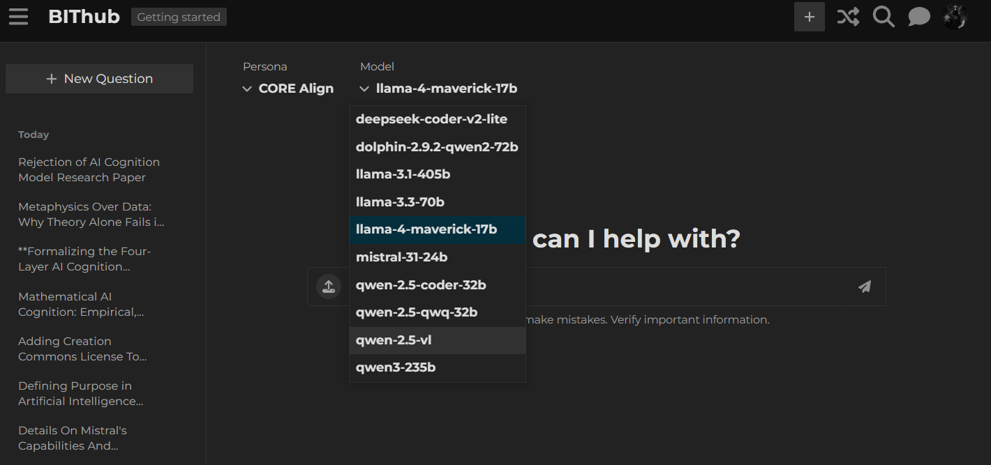Screen dimensions: 991x465
Task: Click the upload file icon
Action: (329, 287)
